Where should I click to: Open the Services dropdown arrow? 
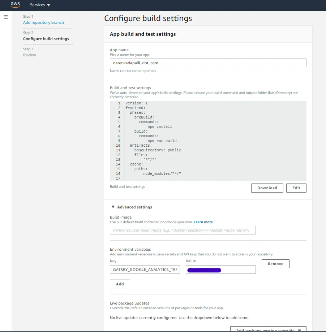coord(48,5)
